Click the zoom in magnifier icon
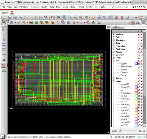Screen dimensions: 147x139 70,17
